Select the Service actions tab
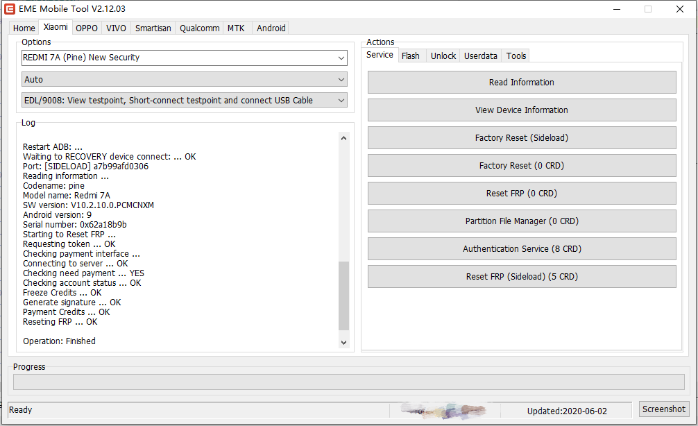This screenshot has height=426, width=698. point(380,55)
